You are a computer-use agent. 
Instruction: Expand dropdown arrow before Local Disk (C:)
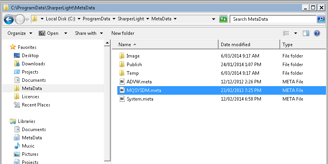(x=42, y=19)
